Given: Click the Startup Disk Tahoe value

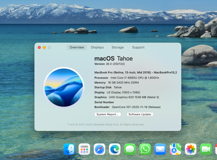Looking at the screenshot, I should pos(118,87).
